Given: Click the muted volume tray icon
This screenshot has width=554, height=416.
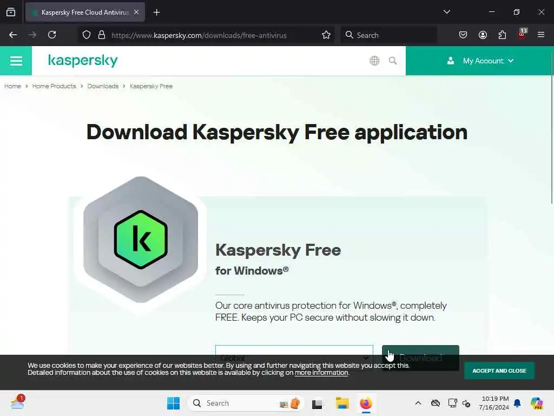Looking at the screenshot, I should click(466, 403).
